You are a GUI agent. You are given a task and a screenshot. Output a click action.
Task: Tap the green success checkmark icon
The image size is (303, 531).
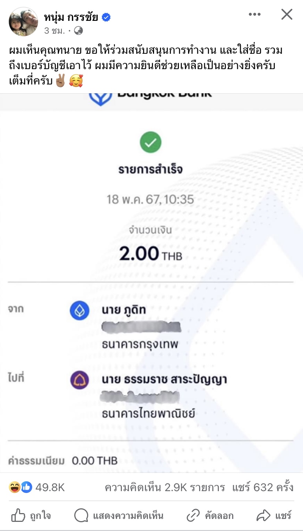(150, 143)
